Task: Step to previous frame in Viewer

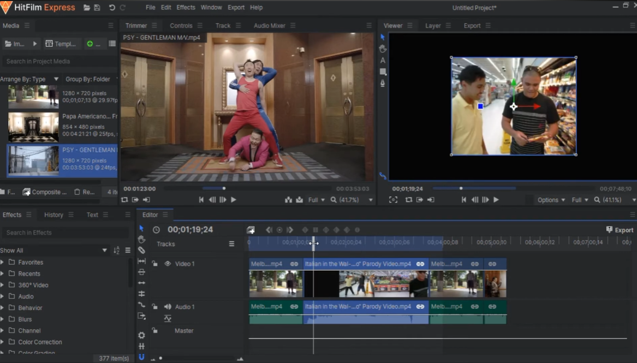Action: click(474, 200)
